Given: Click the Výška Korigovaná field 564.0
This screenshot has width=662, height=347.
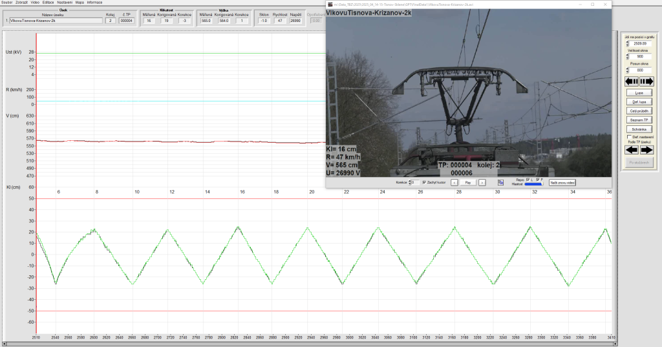Looking at the screenshot, I should coord(224,21).
